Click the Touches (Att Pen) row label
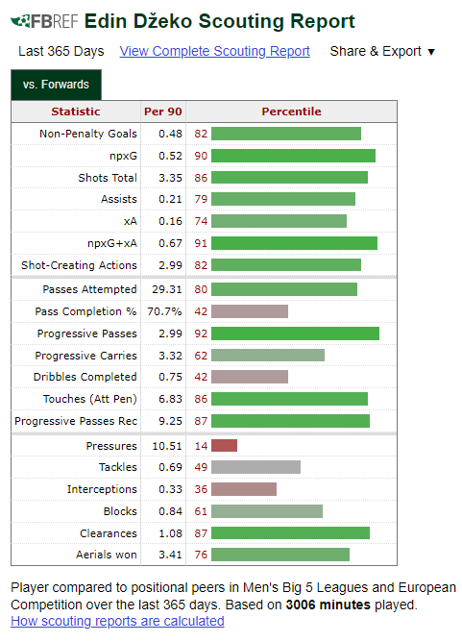 point(90,399)
